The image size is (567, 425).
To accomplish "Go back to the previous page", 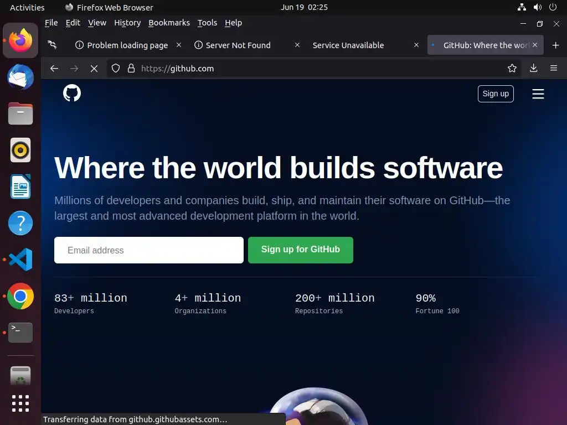I will [54, 68].
